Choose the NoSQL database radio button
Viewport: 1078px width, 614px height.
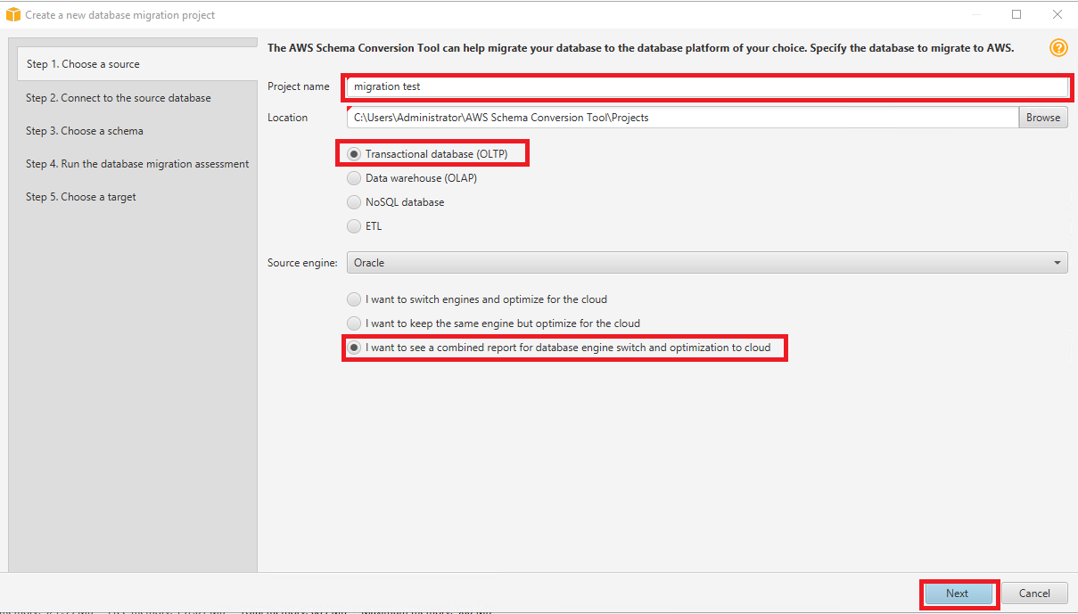(354, 202)
